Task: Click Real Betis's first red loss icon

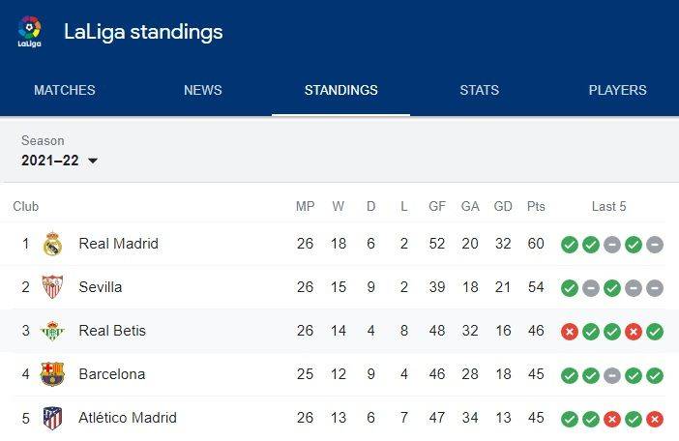Action: pos(570,332)
